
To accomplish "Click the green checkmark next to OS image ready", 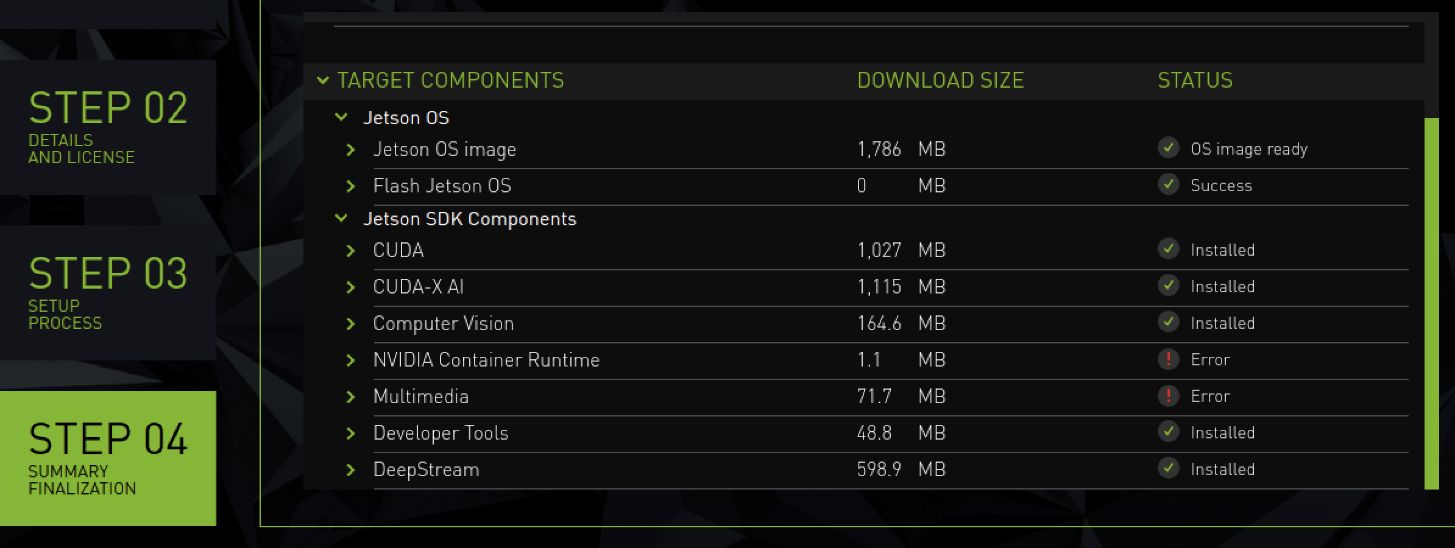I will 1168,148.
